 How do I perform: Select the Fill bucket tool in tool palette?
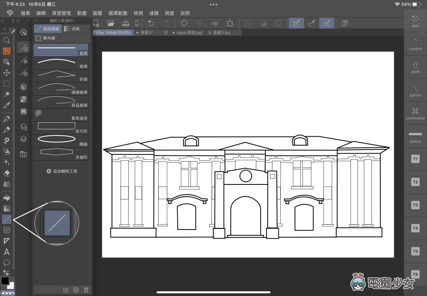(7, 197)
